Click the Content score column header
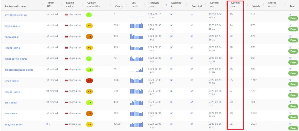This screenshot has width=299, height=131. tap(235, 5)
